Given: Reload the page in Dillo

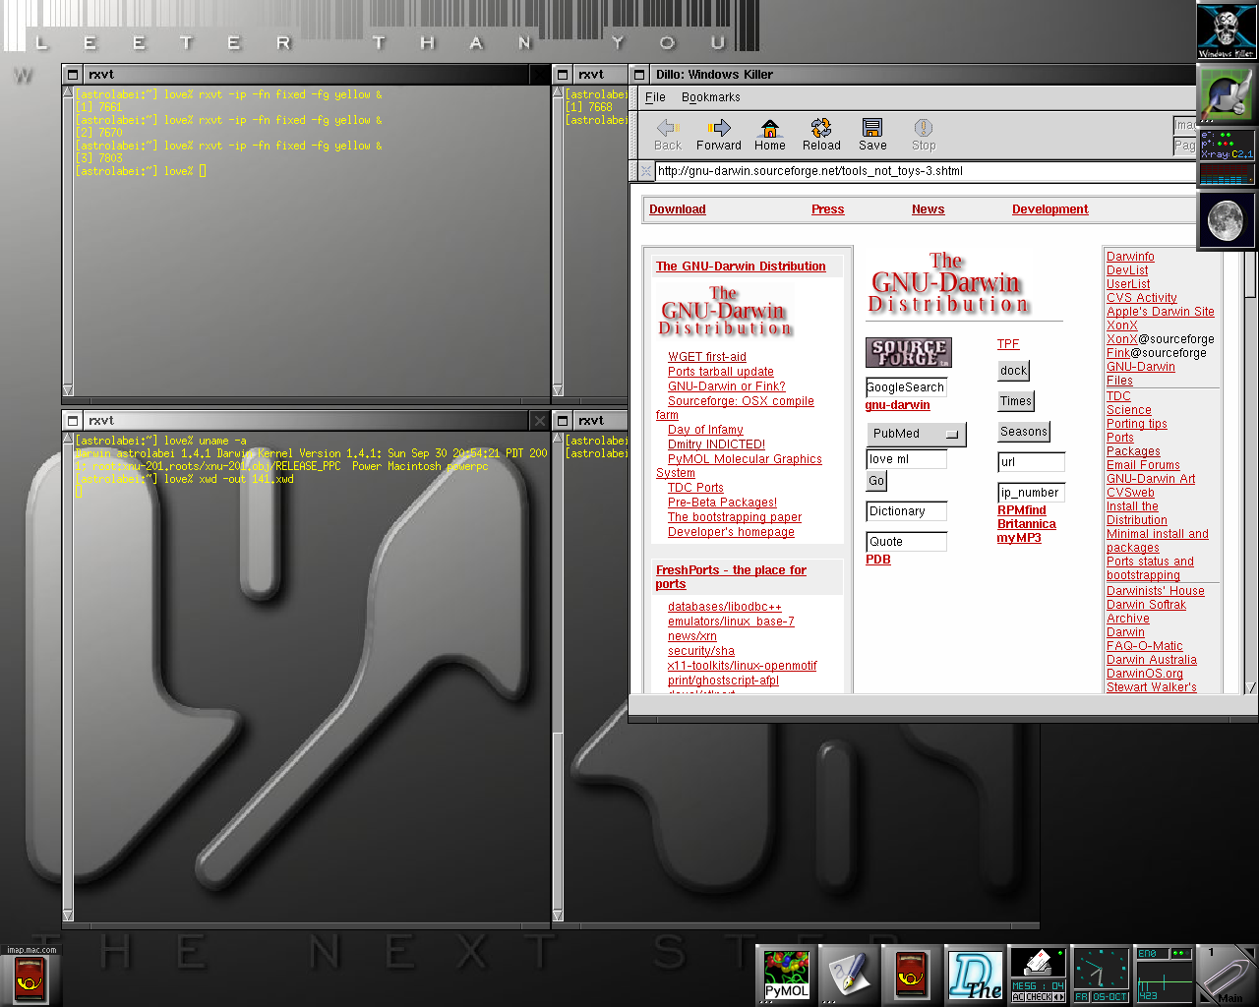Looking at the screenshot, I should tap(821, 134).
